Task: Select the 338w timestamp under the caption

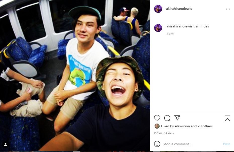Action: tap(170, 34)
